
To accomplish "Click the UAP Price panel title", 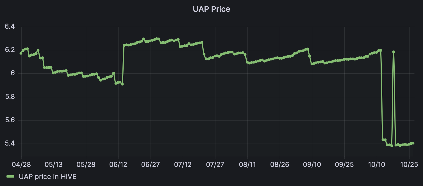I will (211, 9).
